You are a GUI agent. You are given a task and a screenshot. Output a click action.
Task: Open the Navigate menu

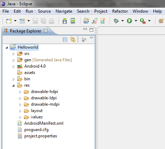pyautogui.click(x=64, y=11)
